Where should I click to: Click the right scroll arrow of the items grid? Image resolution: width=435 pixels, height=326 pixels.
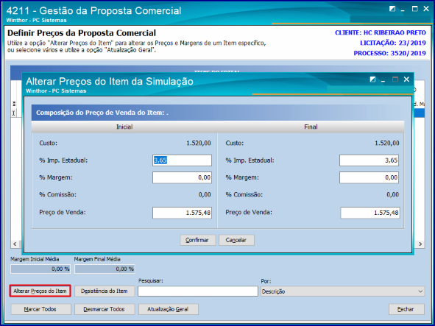pyautogui.click(x=420, y=244)
